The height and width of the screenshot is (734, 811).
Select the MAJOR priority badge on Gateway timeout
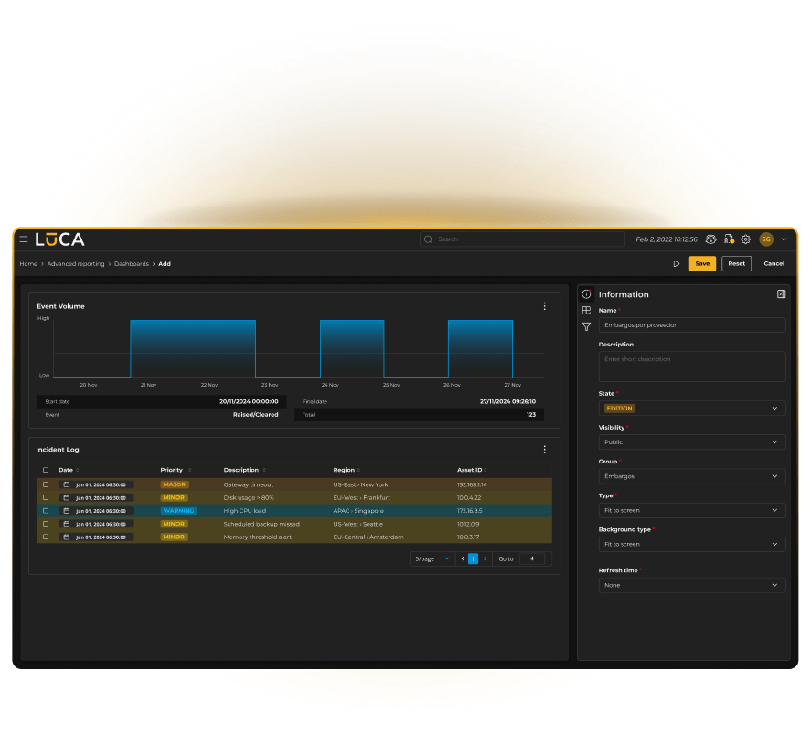pyautogui.click(x=173, y=484)
